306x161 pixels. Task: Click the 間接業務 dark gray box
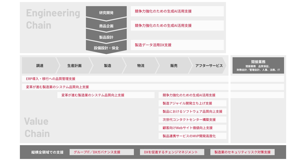[x=258, y=65]
